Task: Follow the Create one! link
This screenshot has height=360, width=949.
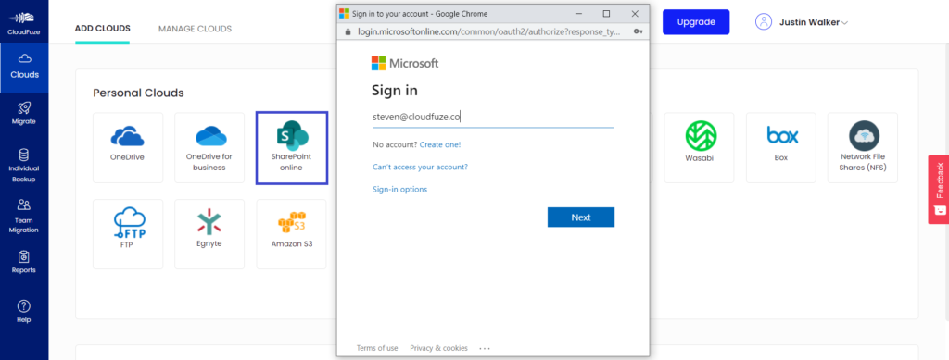Action: pyautogui.click(x=440, y=145)
